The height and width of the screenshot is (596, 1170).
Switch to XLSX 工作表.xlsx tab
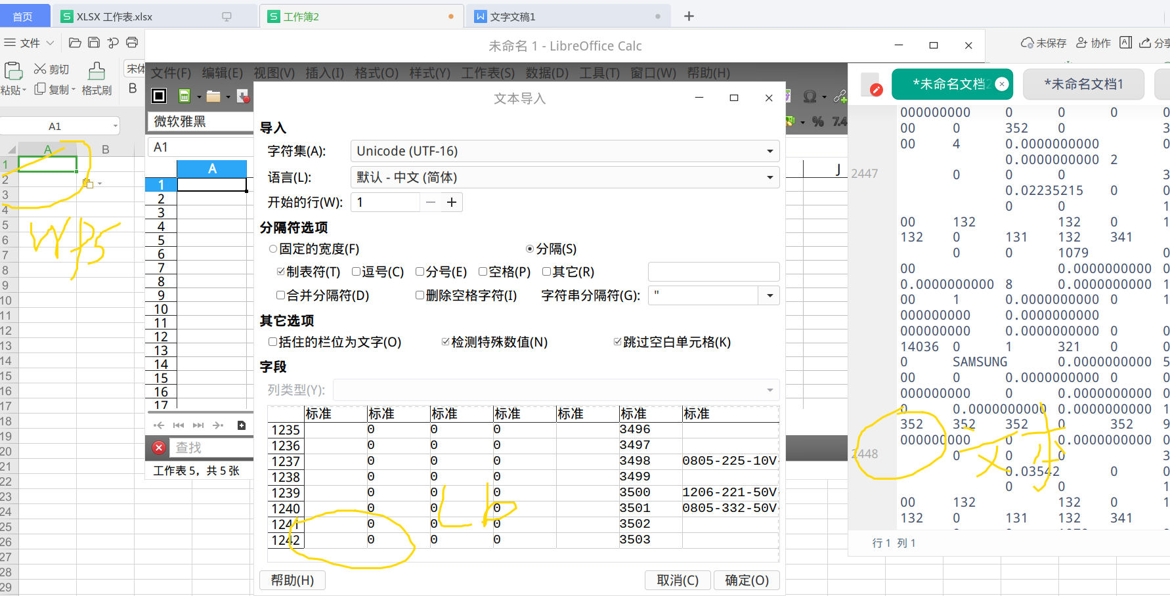click(155, 16)
